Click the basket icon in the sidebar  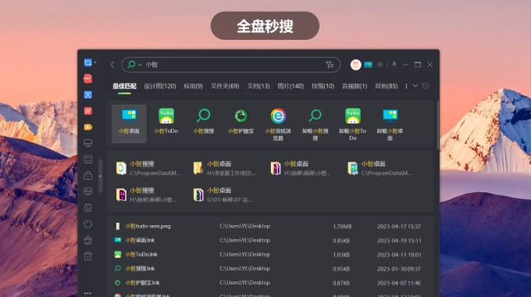[87, 240]
